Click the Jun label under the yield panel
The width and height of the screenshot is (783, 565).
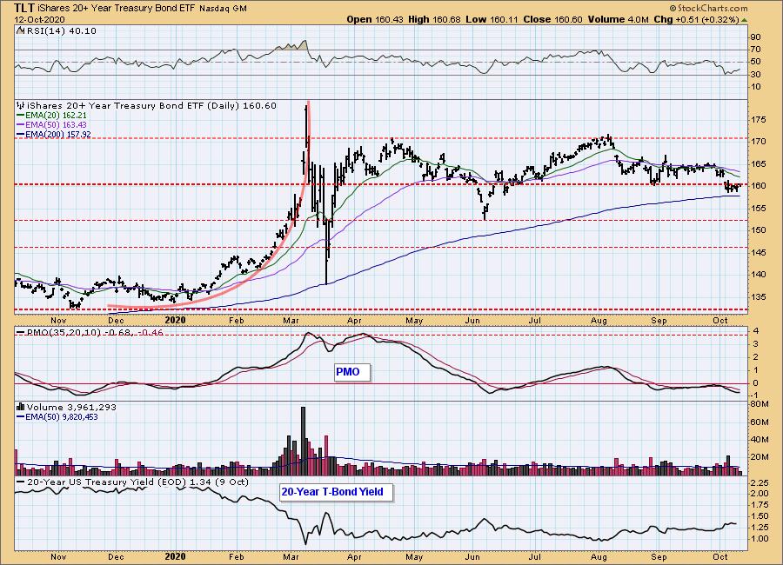click(x=472, y=556)
